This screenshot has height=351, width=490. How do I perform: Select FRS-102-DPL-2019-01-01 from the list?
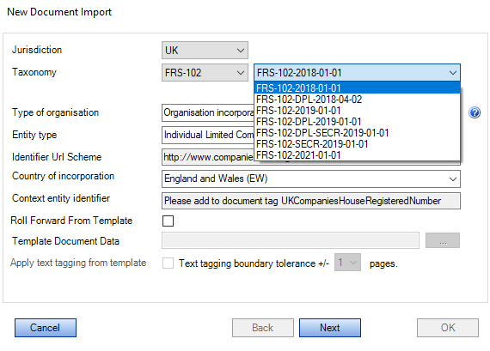(357, 122)
